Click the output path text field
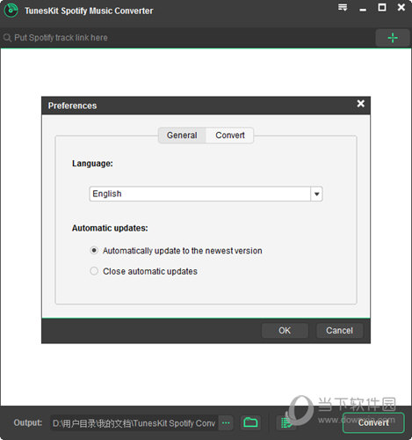The image size is (412, 440). (x=134, y=423)
